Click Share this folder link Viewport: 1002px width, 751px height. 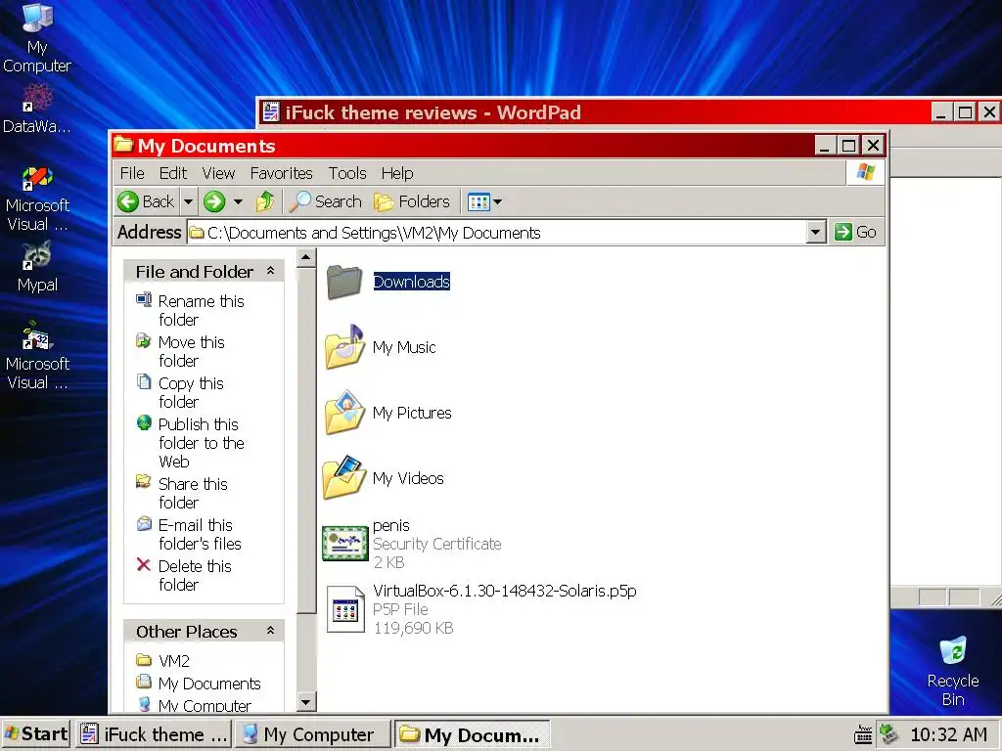(192, 493)
